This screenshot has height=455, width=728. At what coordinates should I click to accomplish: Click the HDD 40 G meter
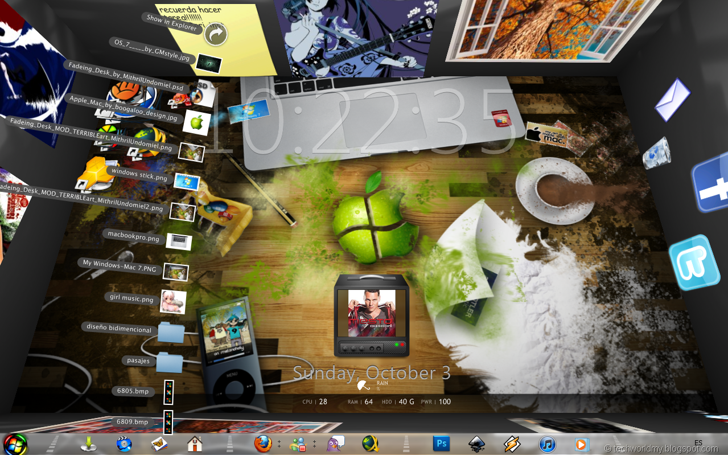[x=398, y=401]
